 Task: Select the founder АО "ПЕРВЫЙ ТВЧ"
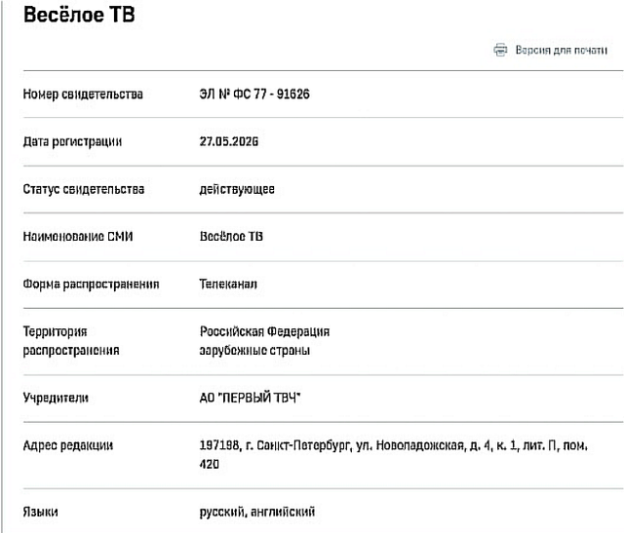[250, 398]
